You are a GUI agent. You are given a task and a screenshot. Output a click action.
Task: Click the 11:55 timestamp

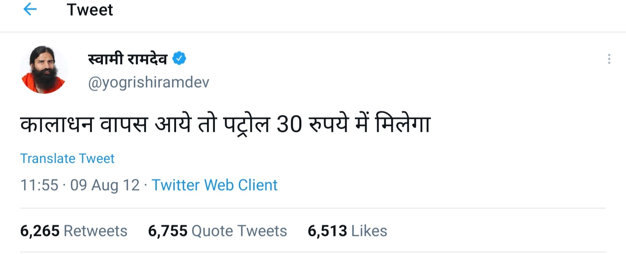click(39, 185)
